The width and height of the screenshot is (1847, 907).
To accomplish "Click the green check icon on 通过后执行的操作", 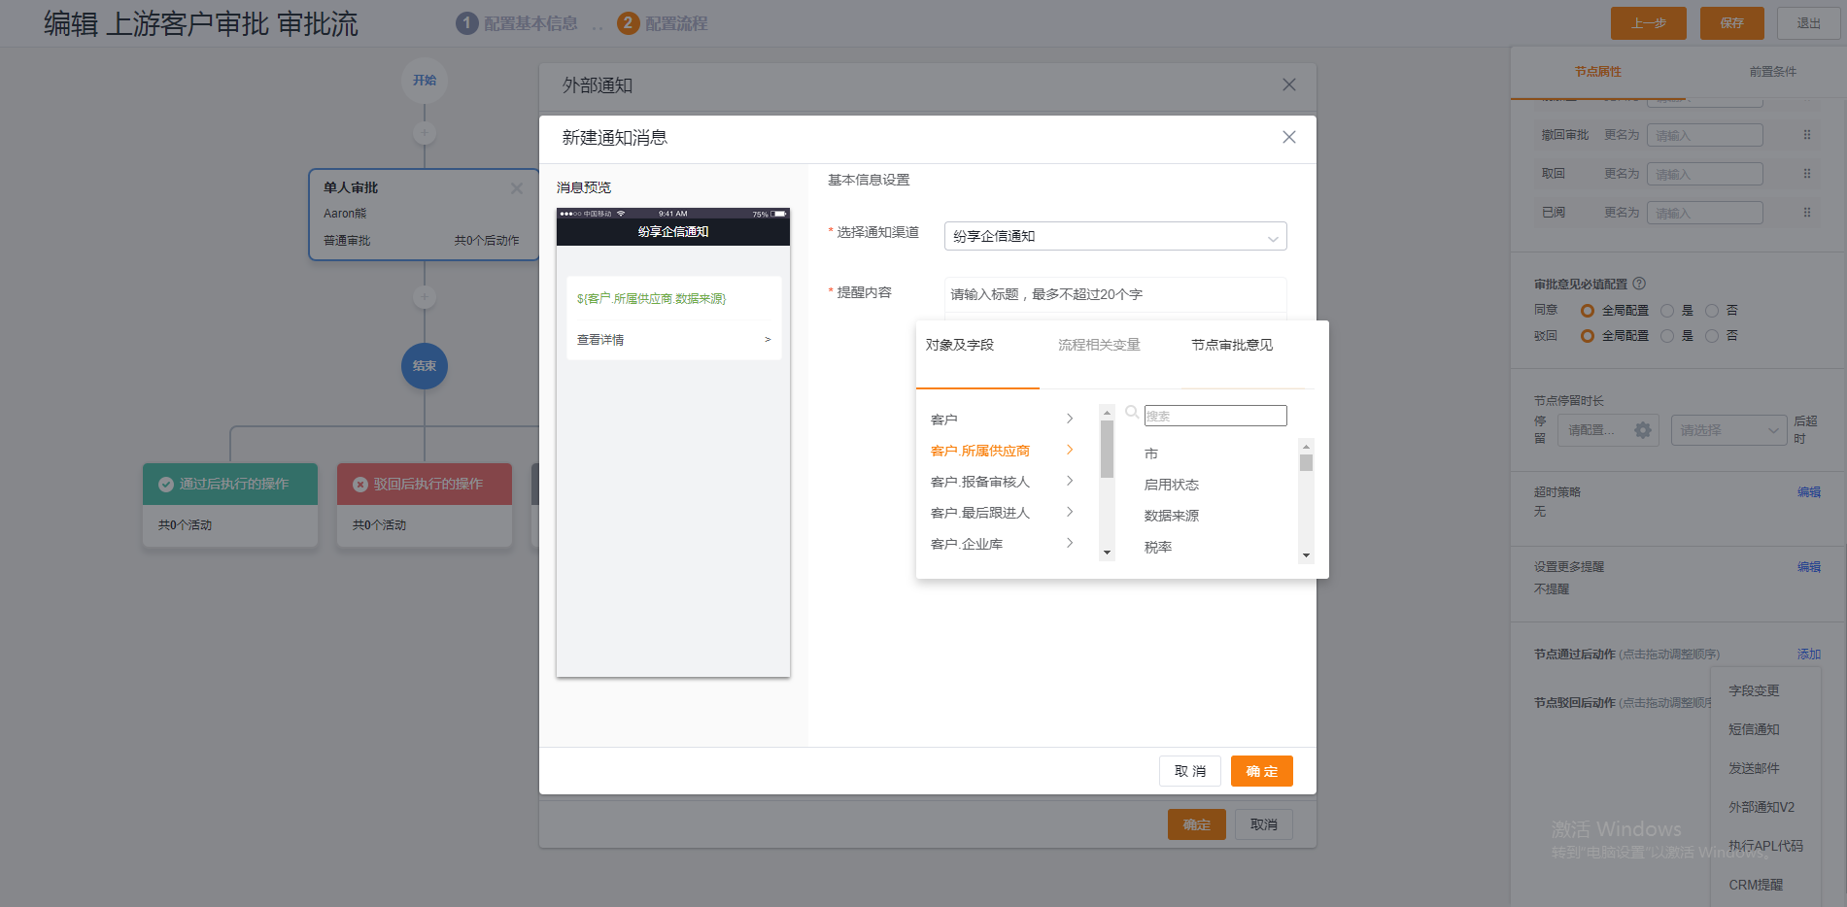I will tap(165, 484).
